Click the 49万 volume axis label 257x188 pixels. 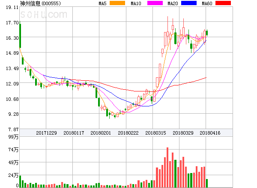(13, 162)
